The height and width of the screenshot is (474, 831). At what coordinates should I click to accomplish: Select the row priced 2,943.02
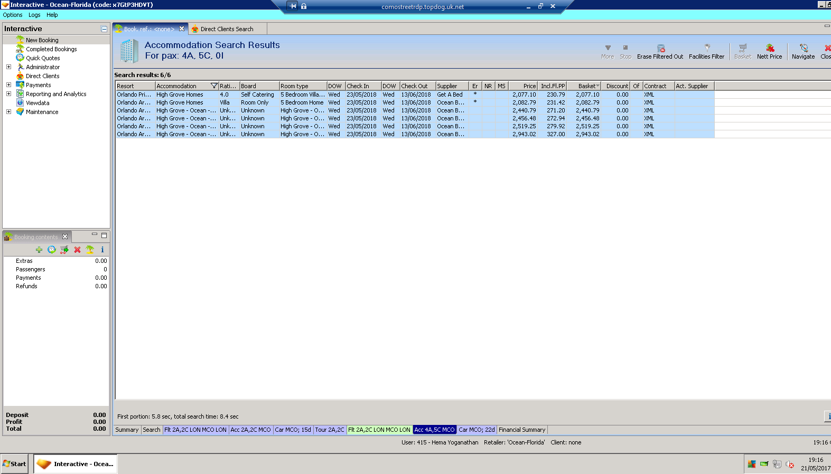[415, 134]
